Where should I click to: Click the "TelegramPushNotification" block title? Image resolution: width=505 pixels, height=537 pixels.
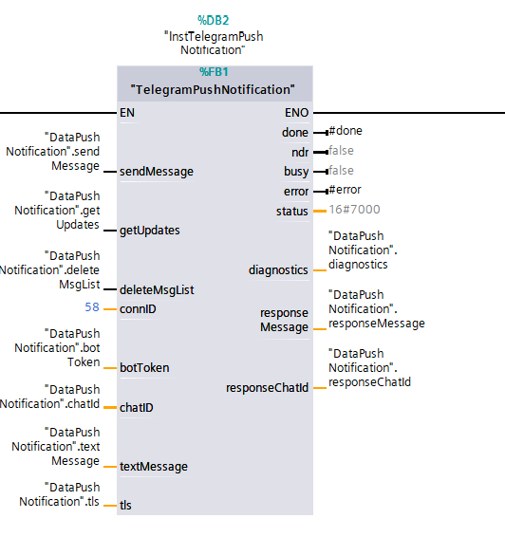click(x=213, y=90)
